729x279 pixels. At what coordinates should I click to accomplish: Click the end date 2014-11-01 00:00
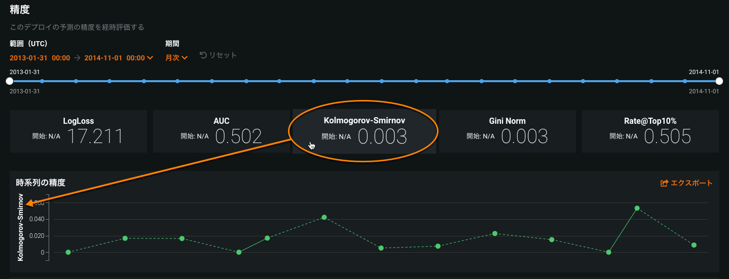point(115,58)
